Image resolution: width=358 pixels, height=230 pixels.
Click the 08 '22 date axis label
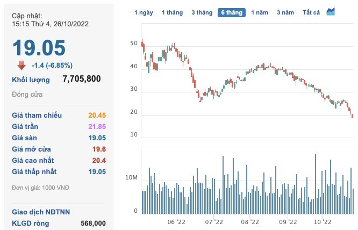pyautogui.click(x=250, y=221)
